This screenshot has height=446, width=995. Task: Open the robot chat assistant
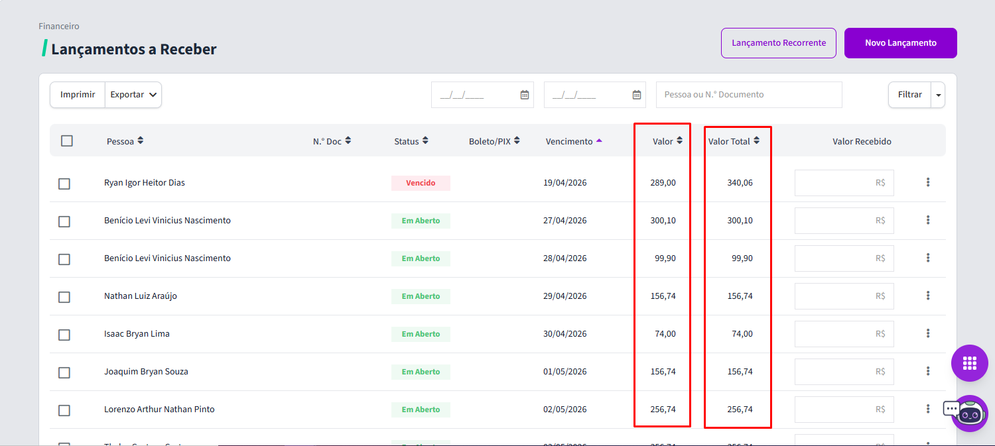click(969, 414)
